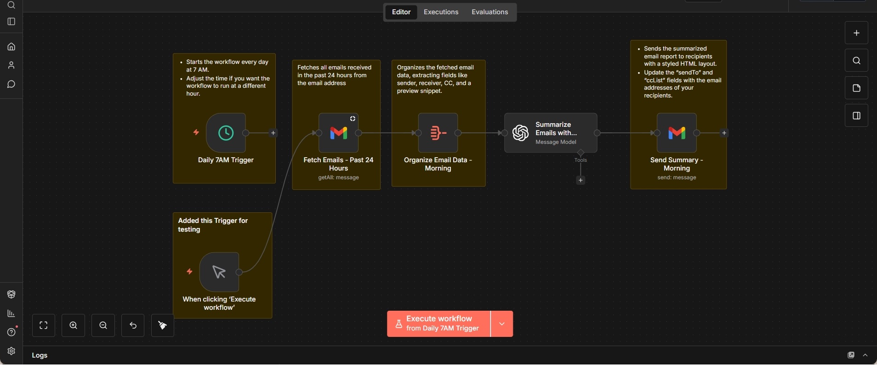
Task: Zoom in on the canvas
Action: point(74,325)
